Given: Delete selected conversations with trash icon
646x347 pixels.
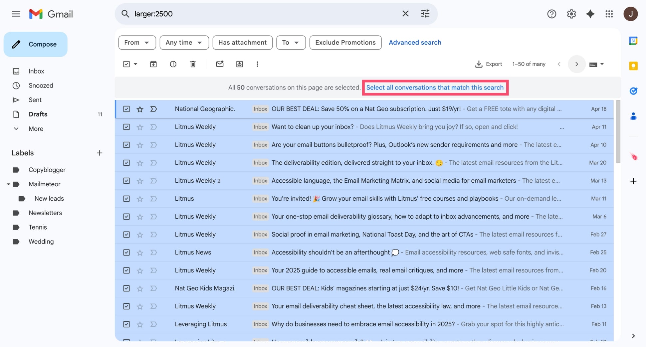Looking at the screenshot, I should pyautogui.click(x=193, y=64).
